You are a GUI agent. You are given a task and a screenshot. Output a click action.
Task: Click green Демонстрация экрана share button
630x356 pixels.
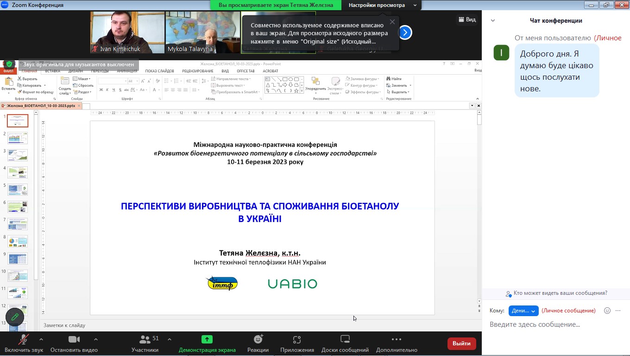[207, 343]
